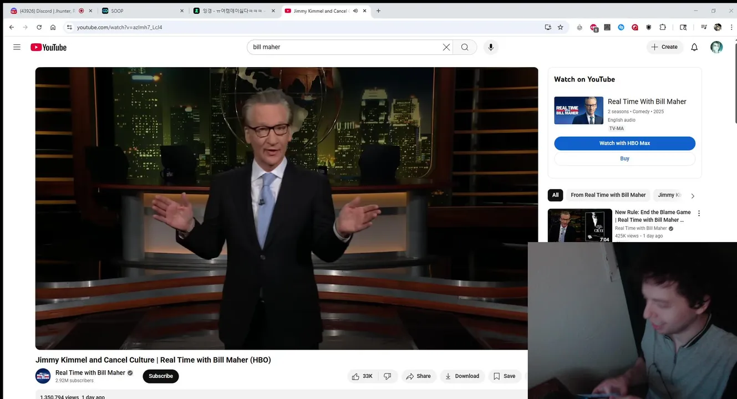Click the youtube.com address bar URL

119,27
